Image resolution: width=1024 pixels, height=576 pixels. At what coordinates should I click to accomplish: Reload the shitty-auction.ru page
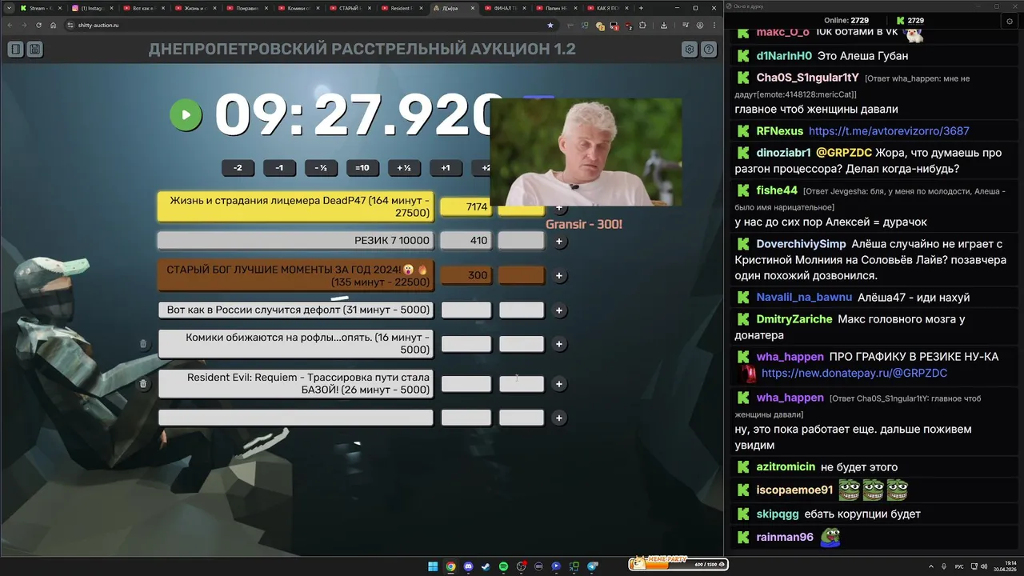coord(38,25)
